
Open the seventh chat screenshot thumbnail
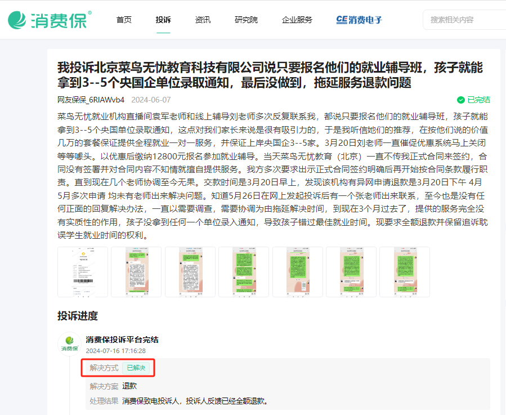[405, 272]
